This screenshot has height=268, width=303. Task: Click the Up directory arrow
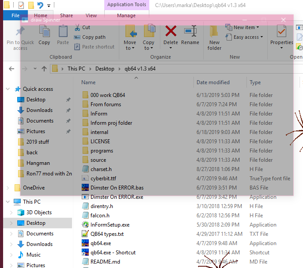[44, 69]
